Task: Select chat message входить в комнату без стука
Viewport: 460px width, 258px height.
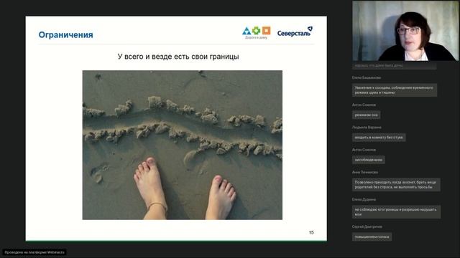Action: (379, 137)
